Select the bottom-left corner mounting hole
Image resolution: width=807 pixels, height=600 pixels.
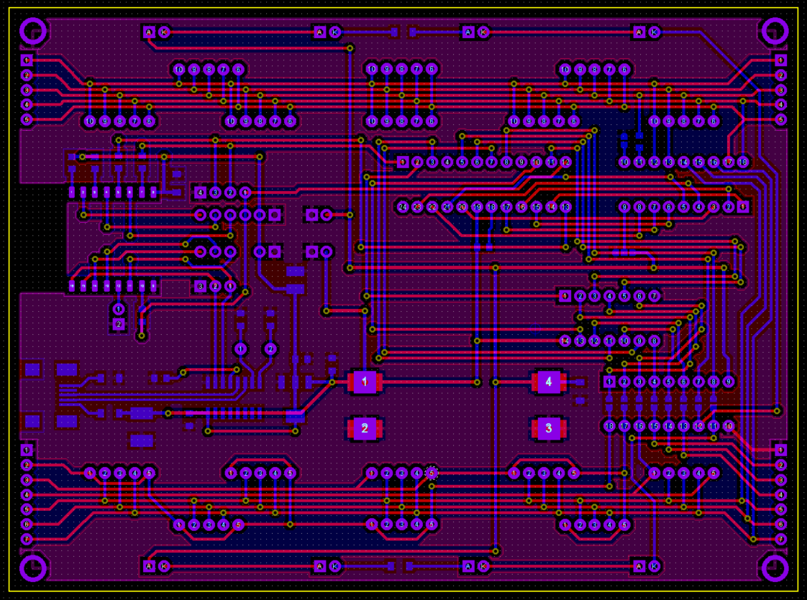[x=34, y=568]
